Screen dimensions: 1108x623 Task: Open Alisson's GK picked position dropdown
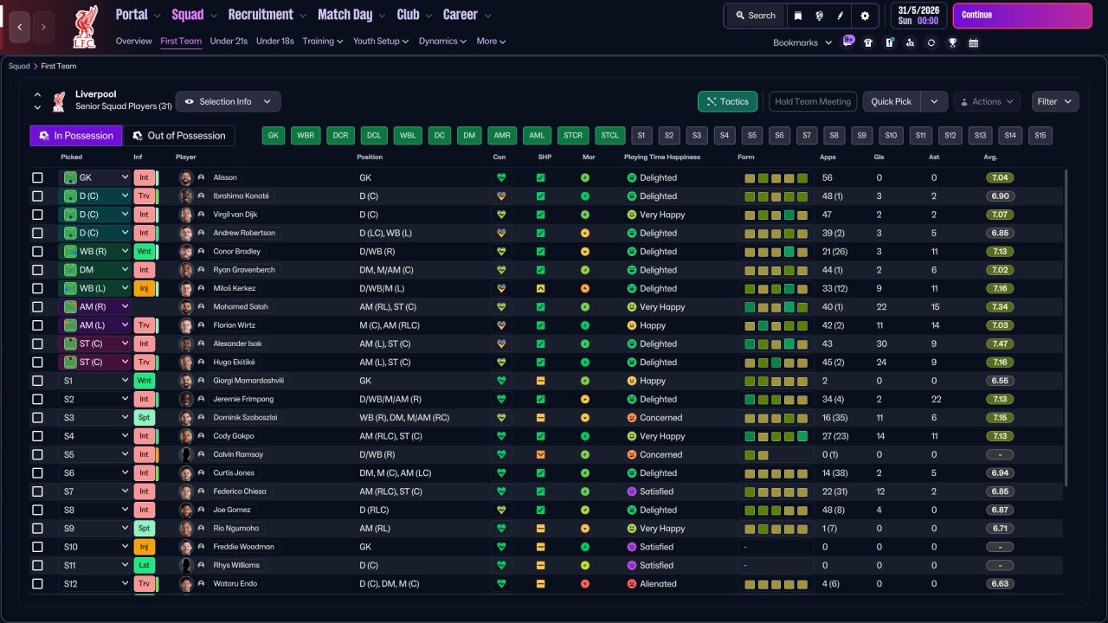94,178
